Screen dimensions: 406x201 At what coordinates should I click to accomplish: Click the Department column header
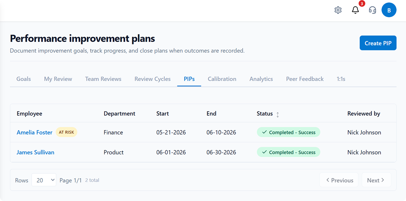click(x=119, y=113)
